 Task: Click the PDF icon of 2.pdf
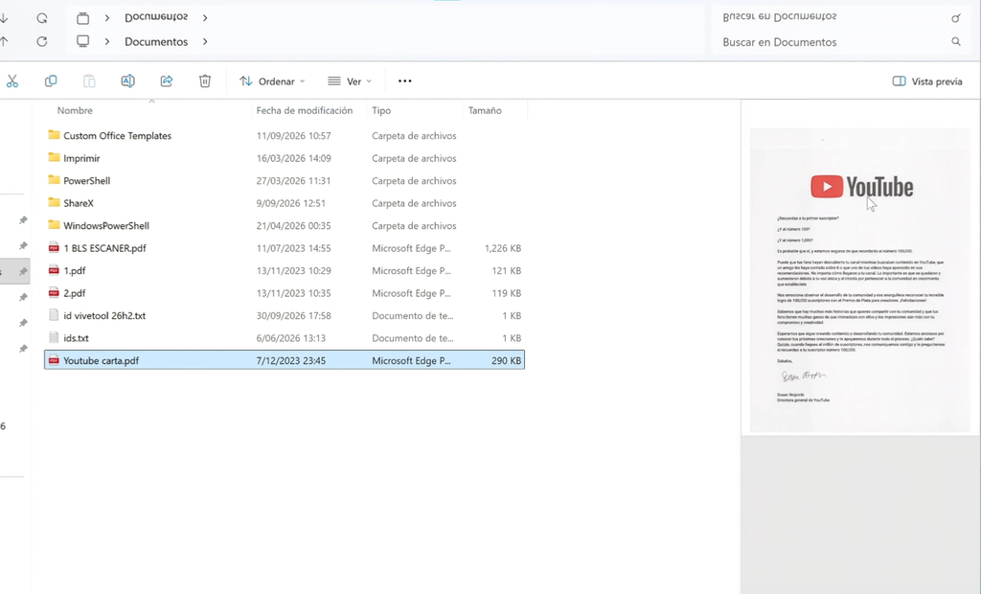[x=54, y=293]
